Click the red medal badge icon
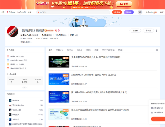Viewport: 165px width, 127px height. (x=56, y=30)
